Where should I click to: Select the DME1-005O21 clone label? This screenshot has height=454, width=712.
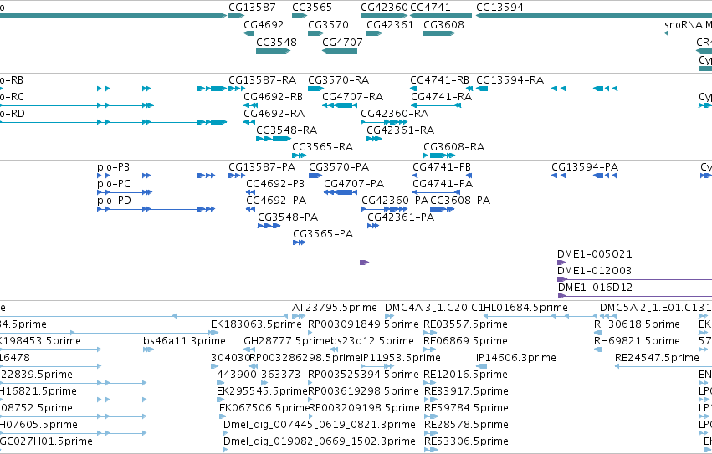point(594,254)
